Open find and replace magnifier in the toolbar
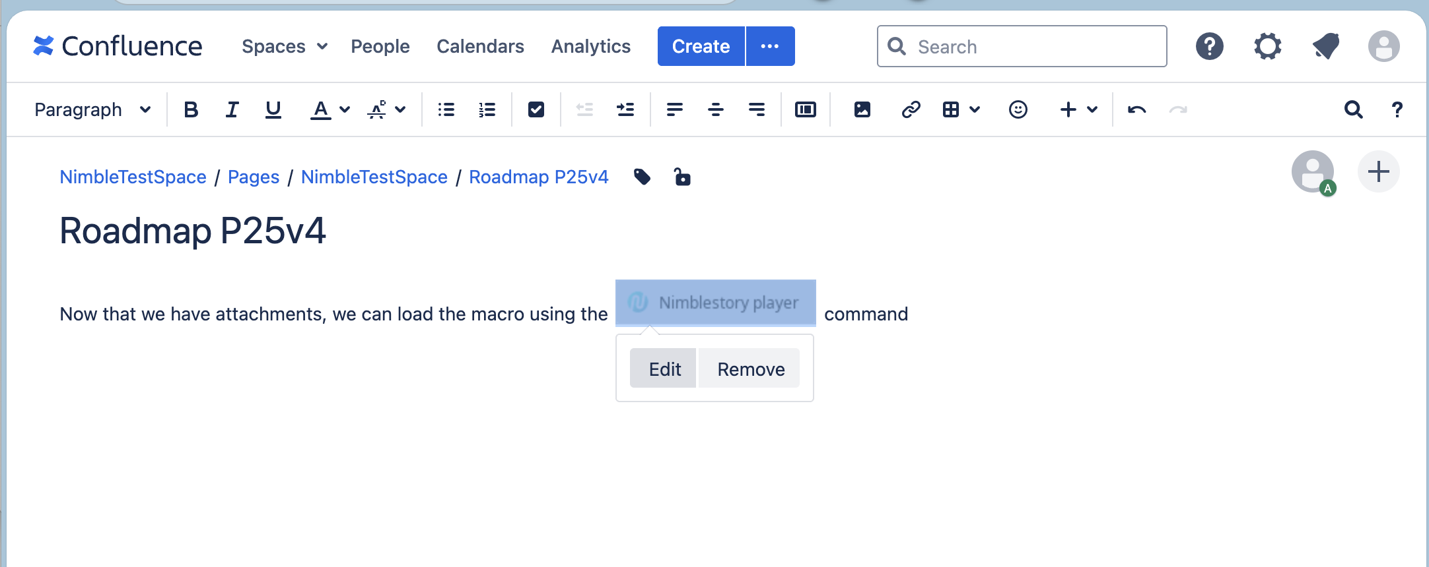The width and height of the screenshot is (1429, 567). click(1354, 109)
